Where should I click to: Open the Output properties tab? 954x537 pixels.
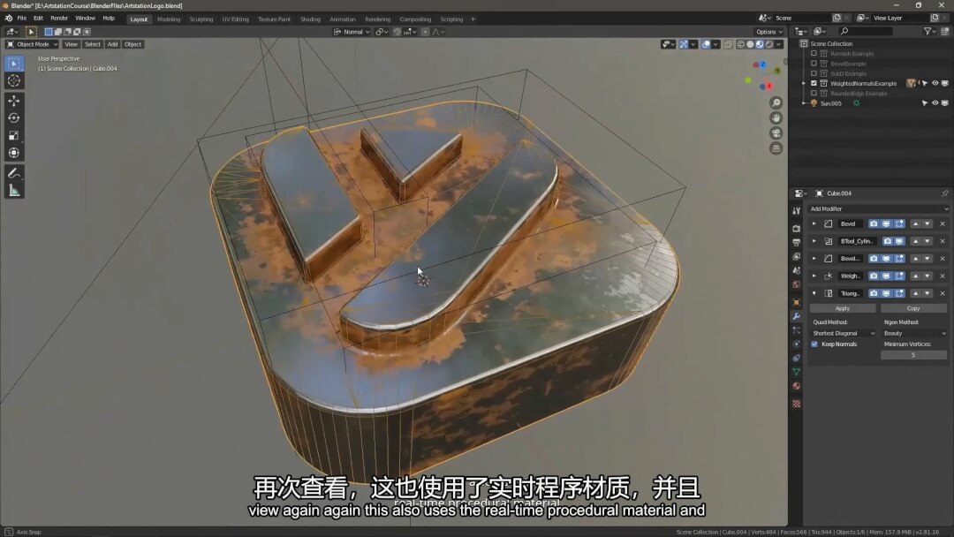tap(797, 242)
